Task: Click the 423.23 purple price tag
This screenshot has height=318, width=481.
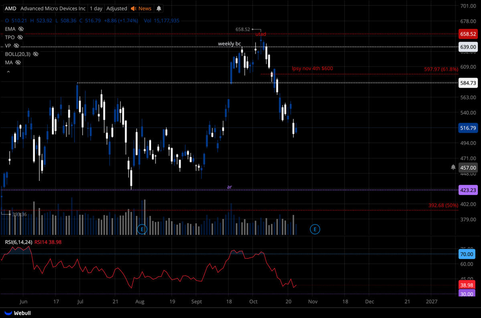Action: (x=468, y=190)
